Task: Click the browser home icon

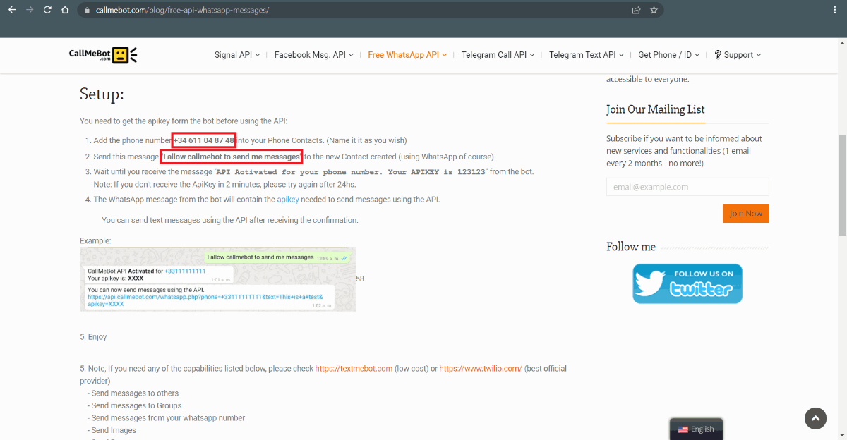Action: tap(65, 10)
